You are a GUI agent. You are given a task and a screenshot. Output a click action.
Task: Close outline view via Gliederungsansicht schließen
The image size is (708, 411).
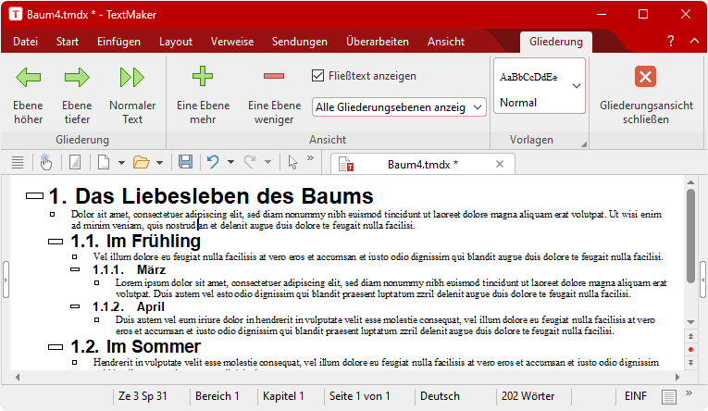coord(646,78)
